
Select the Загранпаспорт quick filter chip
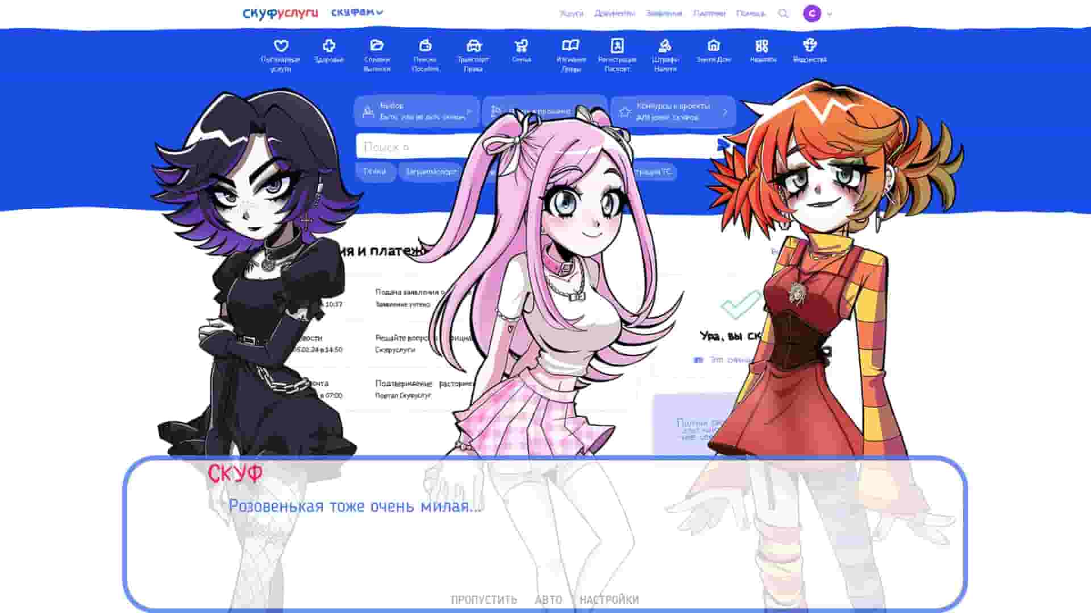pyautogui.click(x=430, y=172)
